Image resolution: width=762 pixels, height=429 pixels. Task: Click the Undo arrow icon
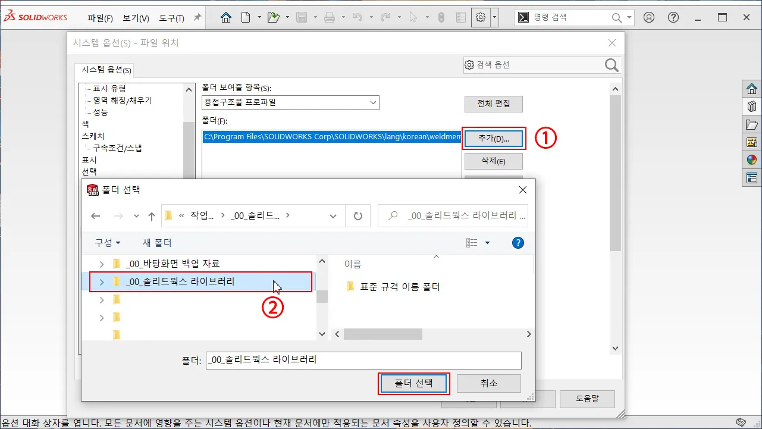357,17
